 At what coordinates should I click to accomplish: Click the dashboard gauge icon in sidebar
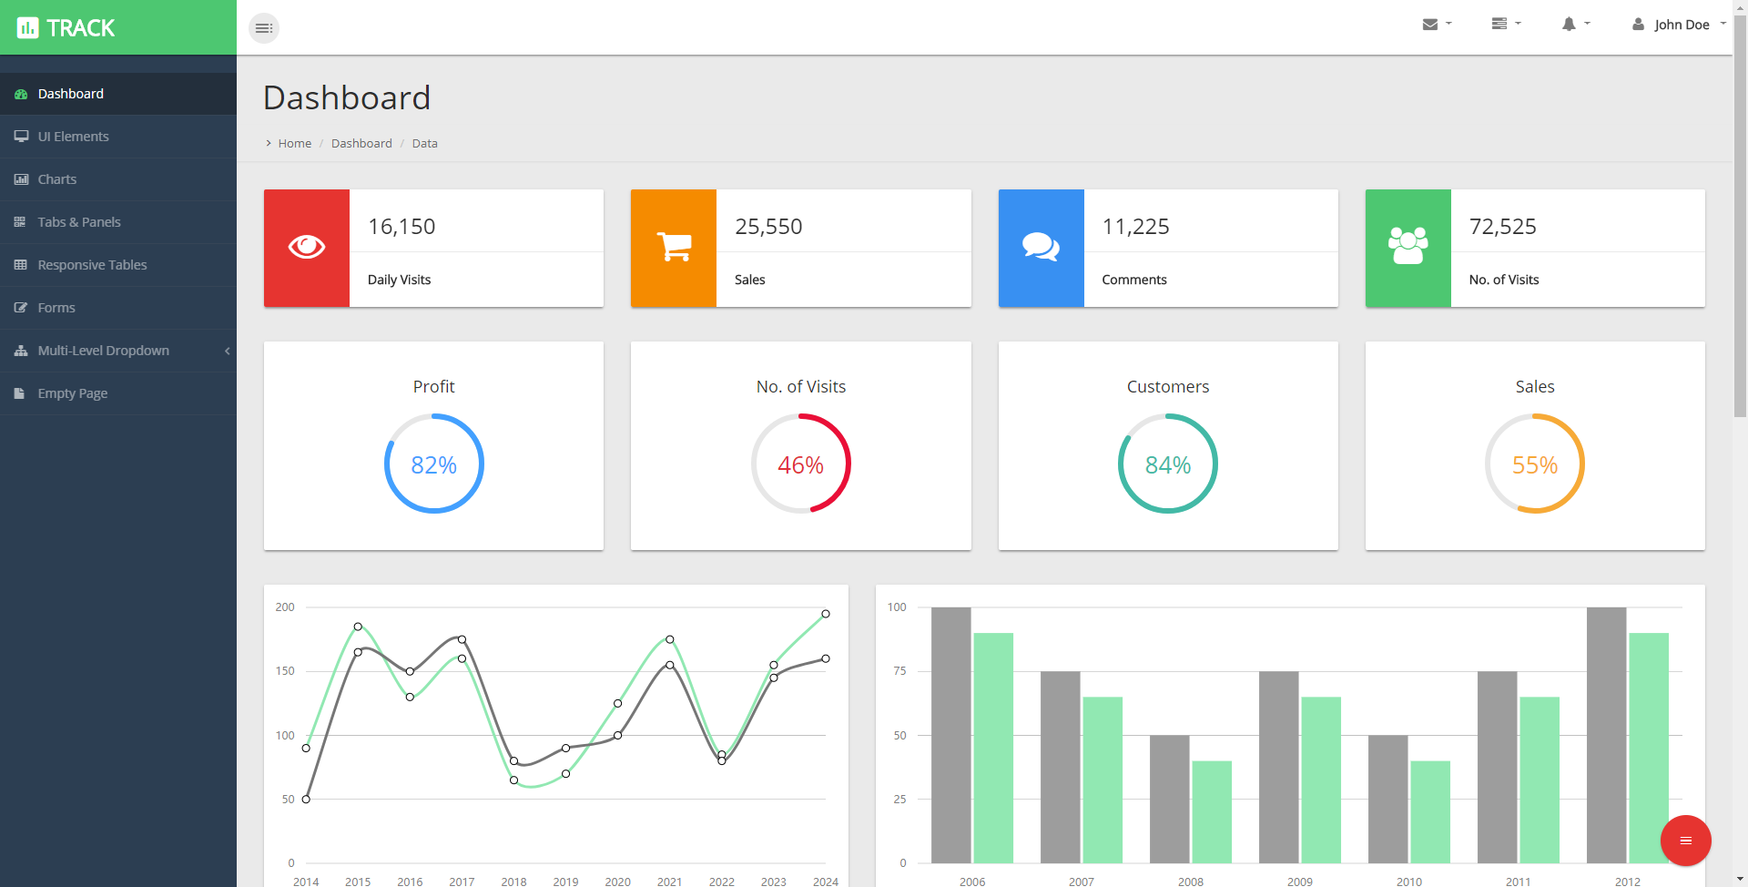pos(21,94)
